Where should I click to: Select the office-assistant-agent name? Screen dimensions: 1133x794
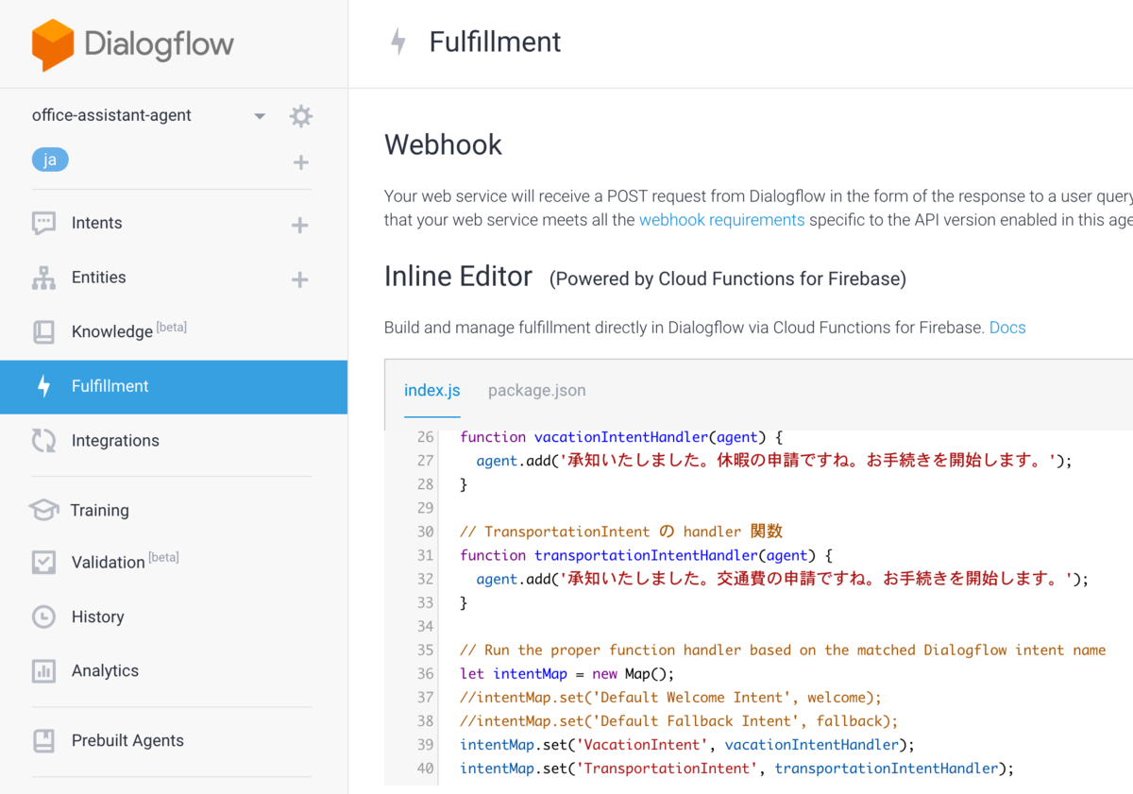click(111, 115)
